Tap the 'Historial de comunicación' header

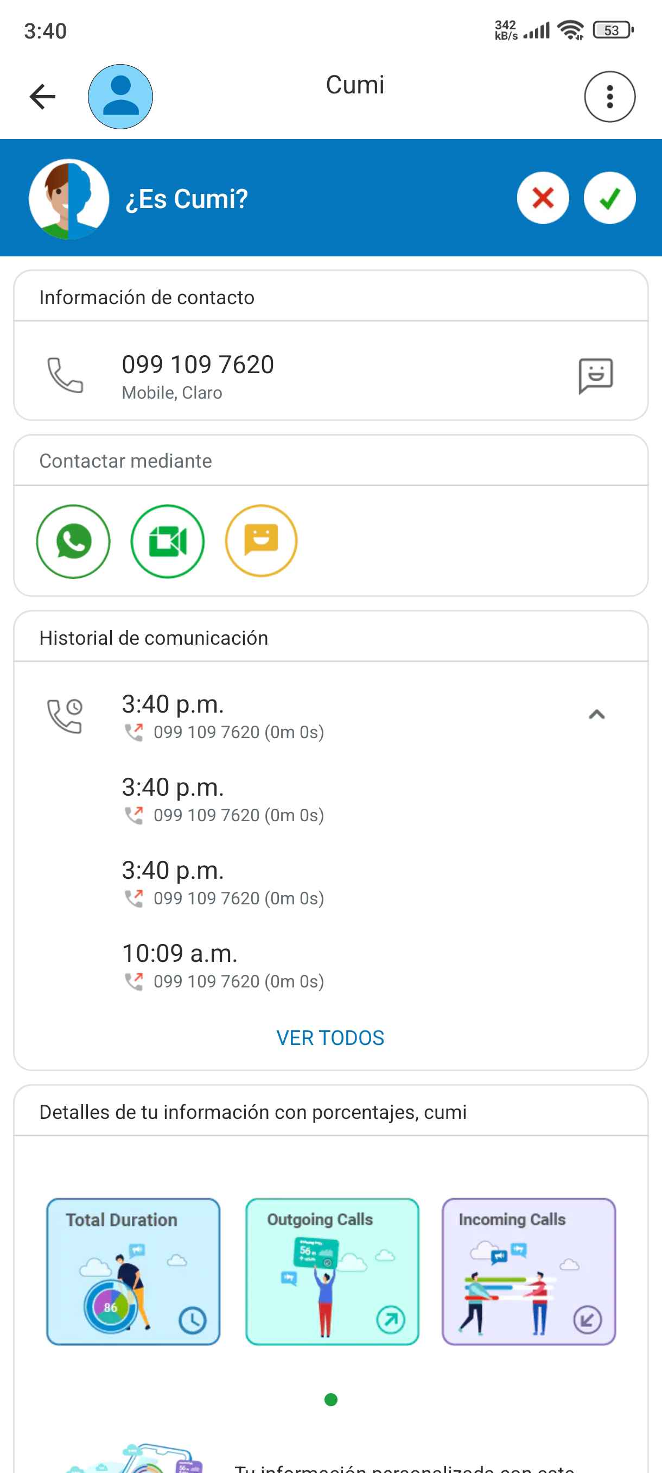click(154, 638)
